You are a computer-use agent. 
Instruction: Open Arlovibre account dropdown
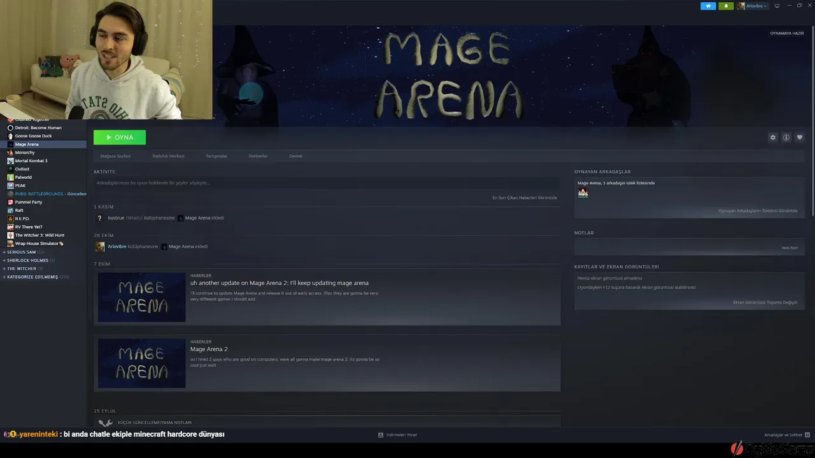coord(753,6)
